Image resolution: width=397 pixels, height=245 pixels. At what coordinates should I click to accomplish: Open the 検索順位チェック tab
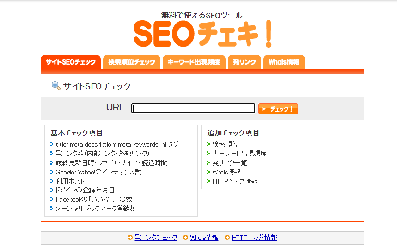tap(132, 62)
